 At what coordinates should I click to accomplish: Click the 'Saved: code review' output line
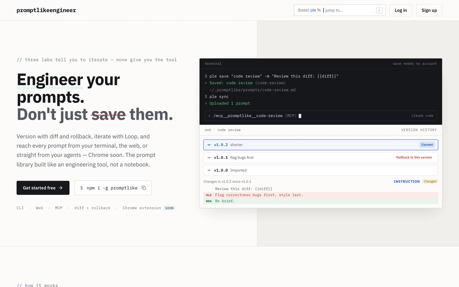[x=245, y=83]
